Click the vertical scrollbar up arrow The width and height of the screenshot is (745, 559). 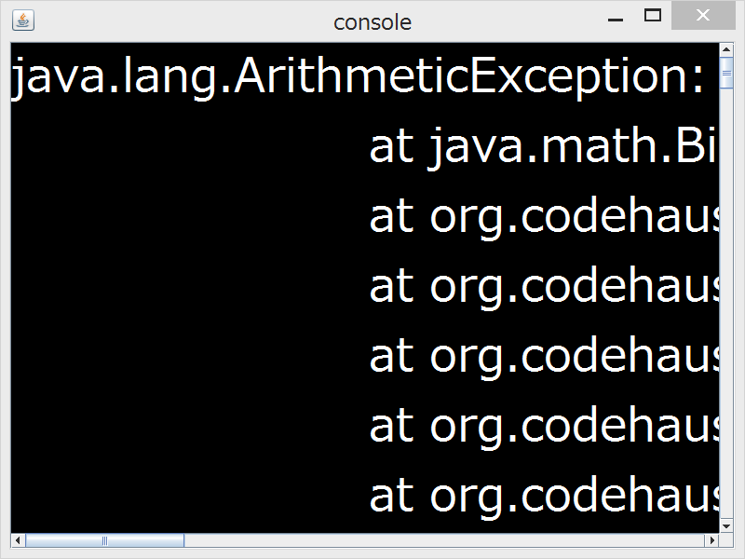(726, 49)
